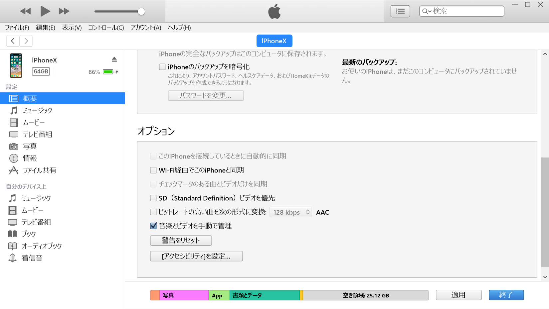Click the vertical scrollbar down arrow

pyautogui.click(x=545, y=277)
